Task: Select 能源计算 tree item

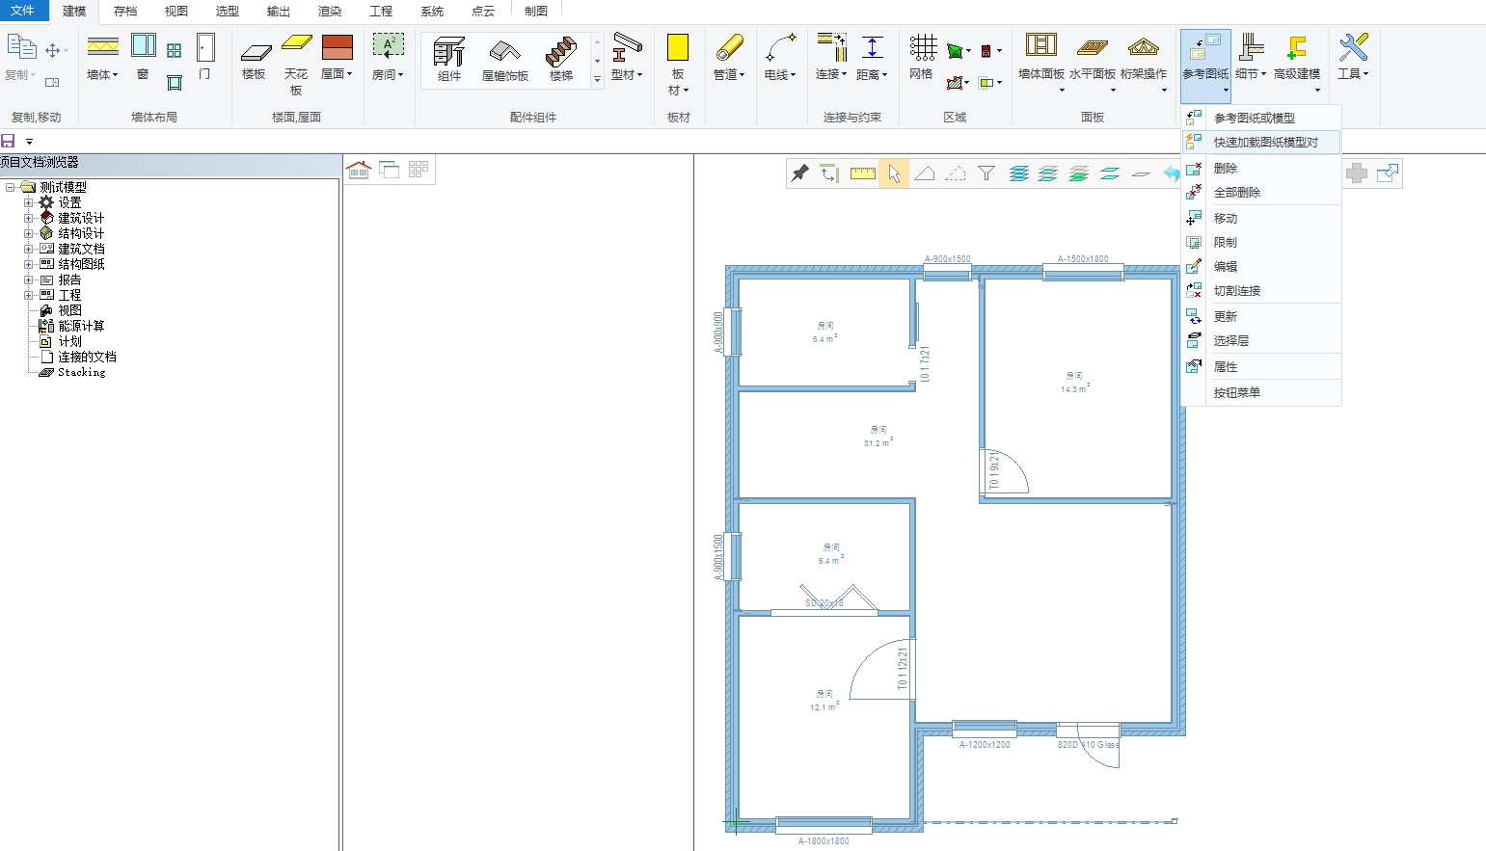Action: pos(81,326)
